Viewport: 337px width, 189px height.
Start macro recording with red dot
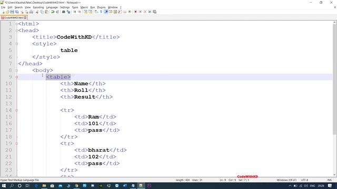tap(135, 12)
